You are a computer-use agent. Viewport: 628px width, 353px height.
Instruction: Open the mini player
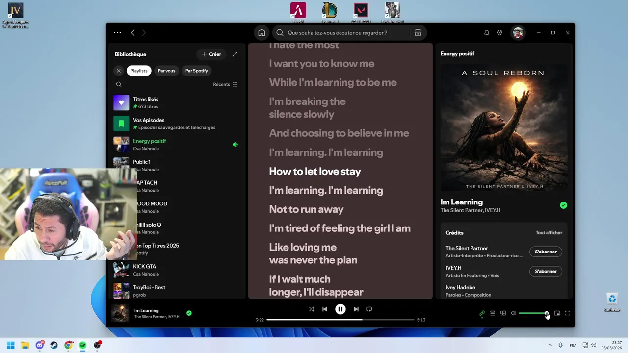coord(557,313)
